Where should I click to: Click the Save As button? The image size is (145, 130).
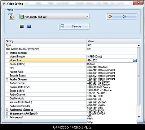[x=74, y=26]
